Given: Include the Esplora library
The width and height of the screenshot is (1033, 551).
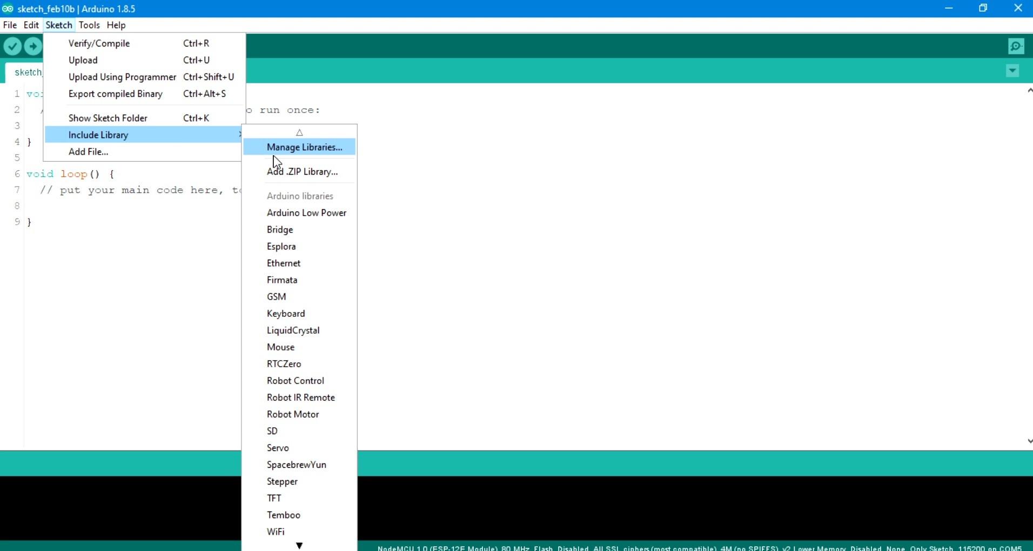Looking at the screenshot, I should pyautogui.click(x=299, y=246).
